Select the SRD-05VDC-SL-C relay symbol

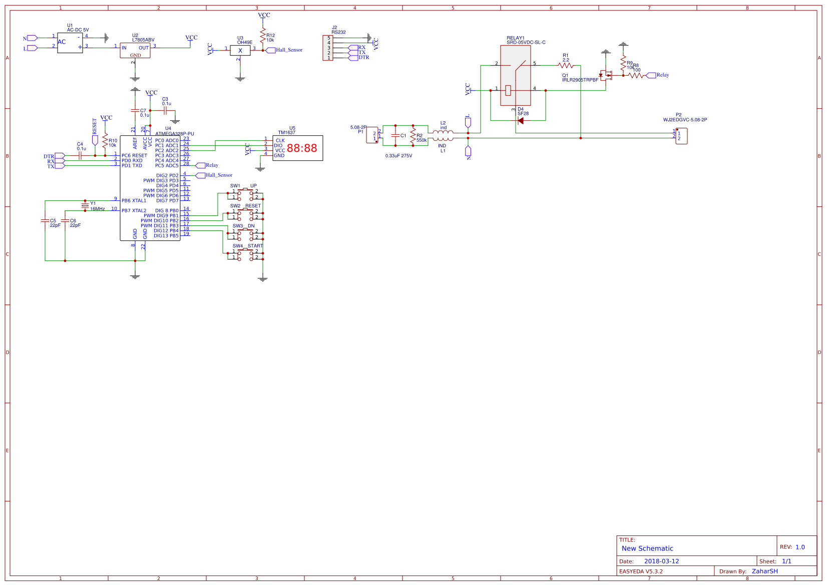click(516, 74)
